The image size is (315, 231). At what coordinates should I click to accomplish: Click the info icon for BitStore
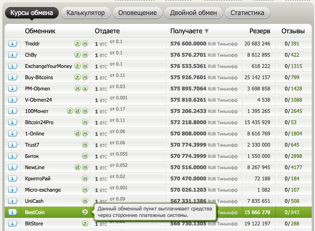(x=13, y=224)
